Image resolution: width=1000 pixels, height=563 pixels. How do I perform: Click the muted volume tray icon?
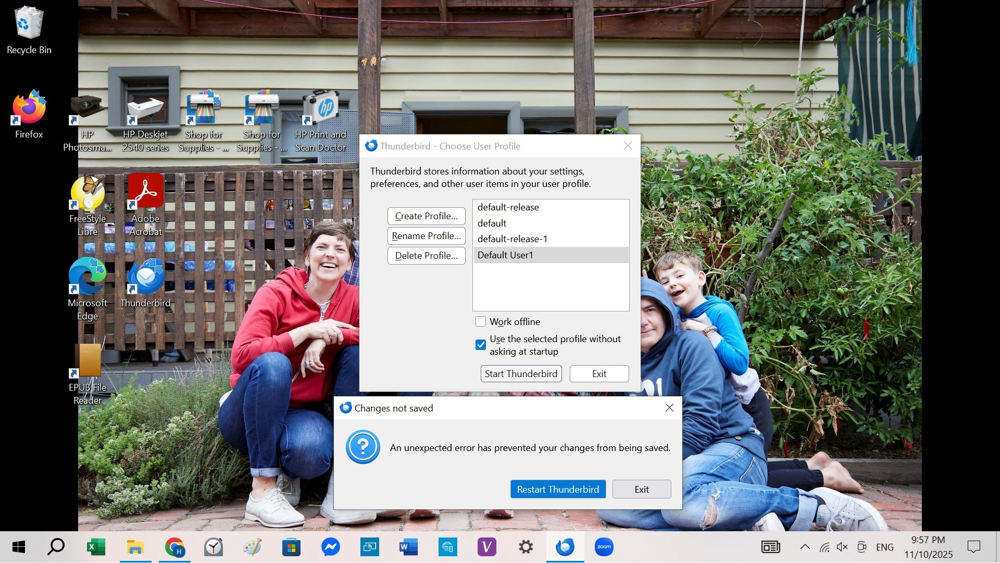(842, 547)
